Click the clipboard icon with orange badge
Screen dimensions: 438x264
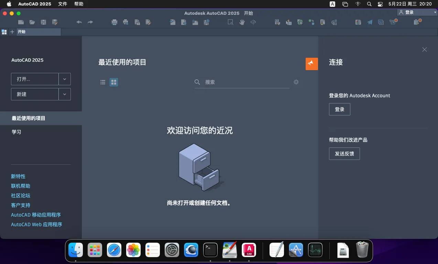pos(417,22)
